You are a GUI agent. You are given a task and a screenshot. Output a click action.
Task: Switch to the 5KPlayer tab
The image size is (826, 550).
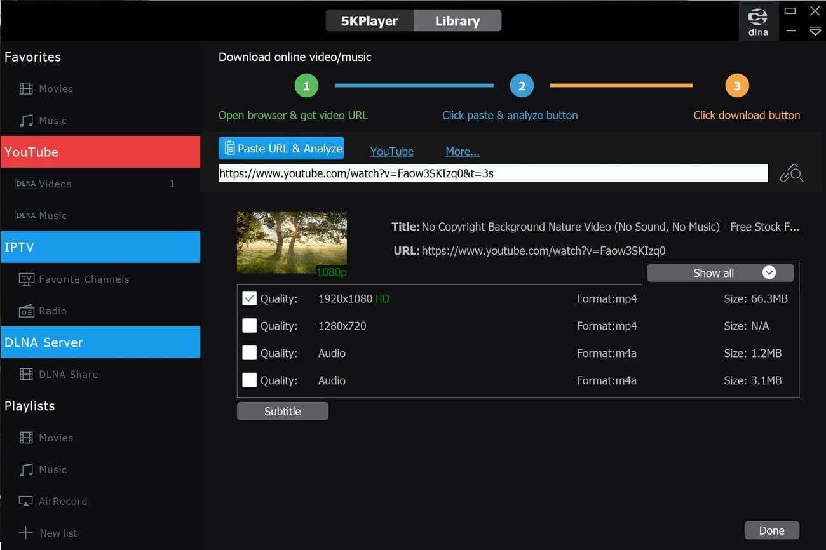(369, 21)
